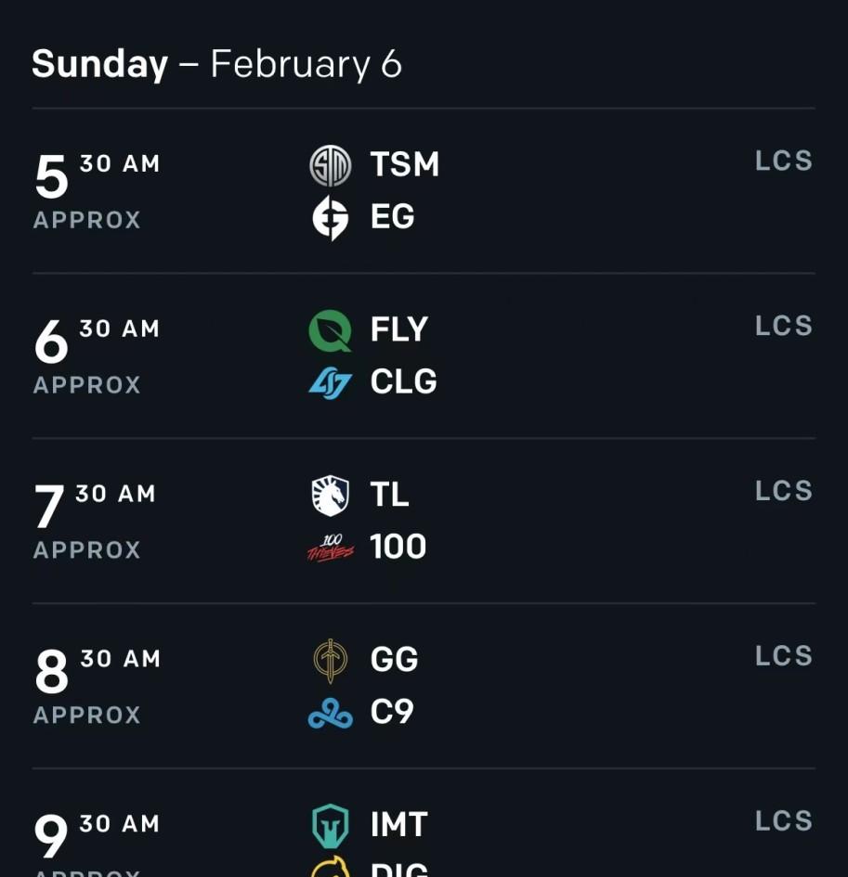The width and height of the screenshot is (848, 877).
Task: Click the LCS label on FLY match
Action: pyautogui.click(x=784, y=326)
